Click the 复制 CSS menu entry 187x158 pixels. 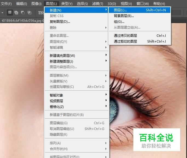76,16
